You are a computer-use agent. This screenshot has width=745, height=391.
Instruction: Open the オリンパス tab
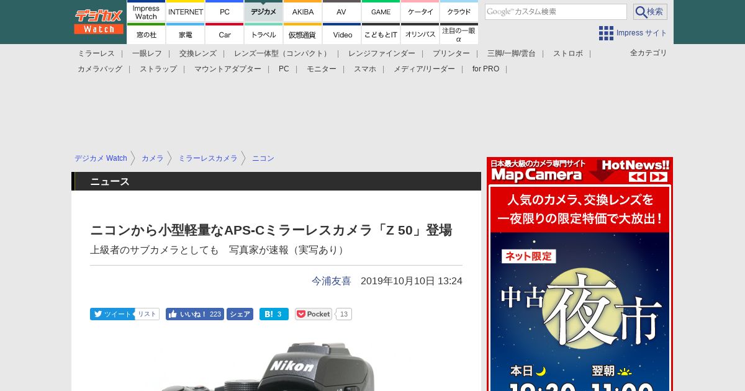point(420,34)
